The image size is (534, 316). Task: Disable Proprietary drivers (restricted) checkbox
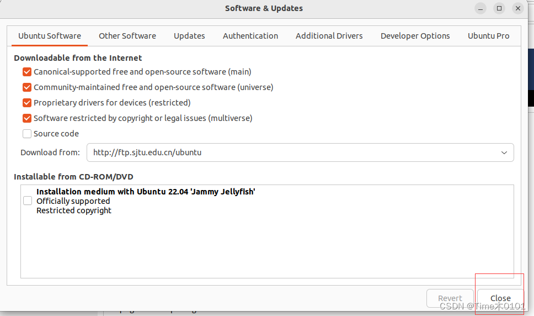point(27,103)
